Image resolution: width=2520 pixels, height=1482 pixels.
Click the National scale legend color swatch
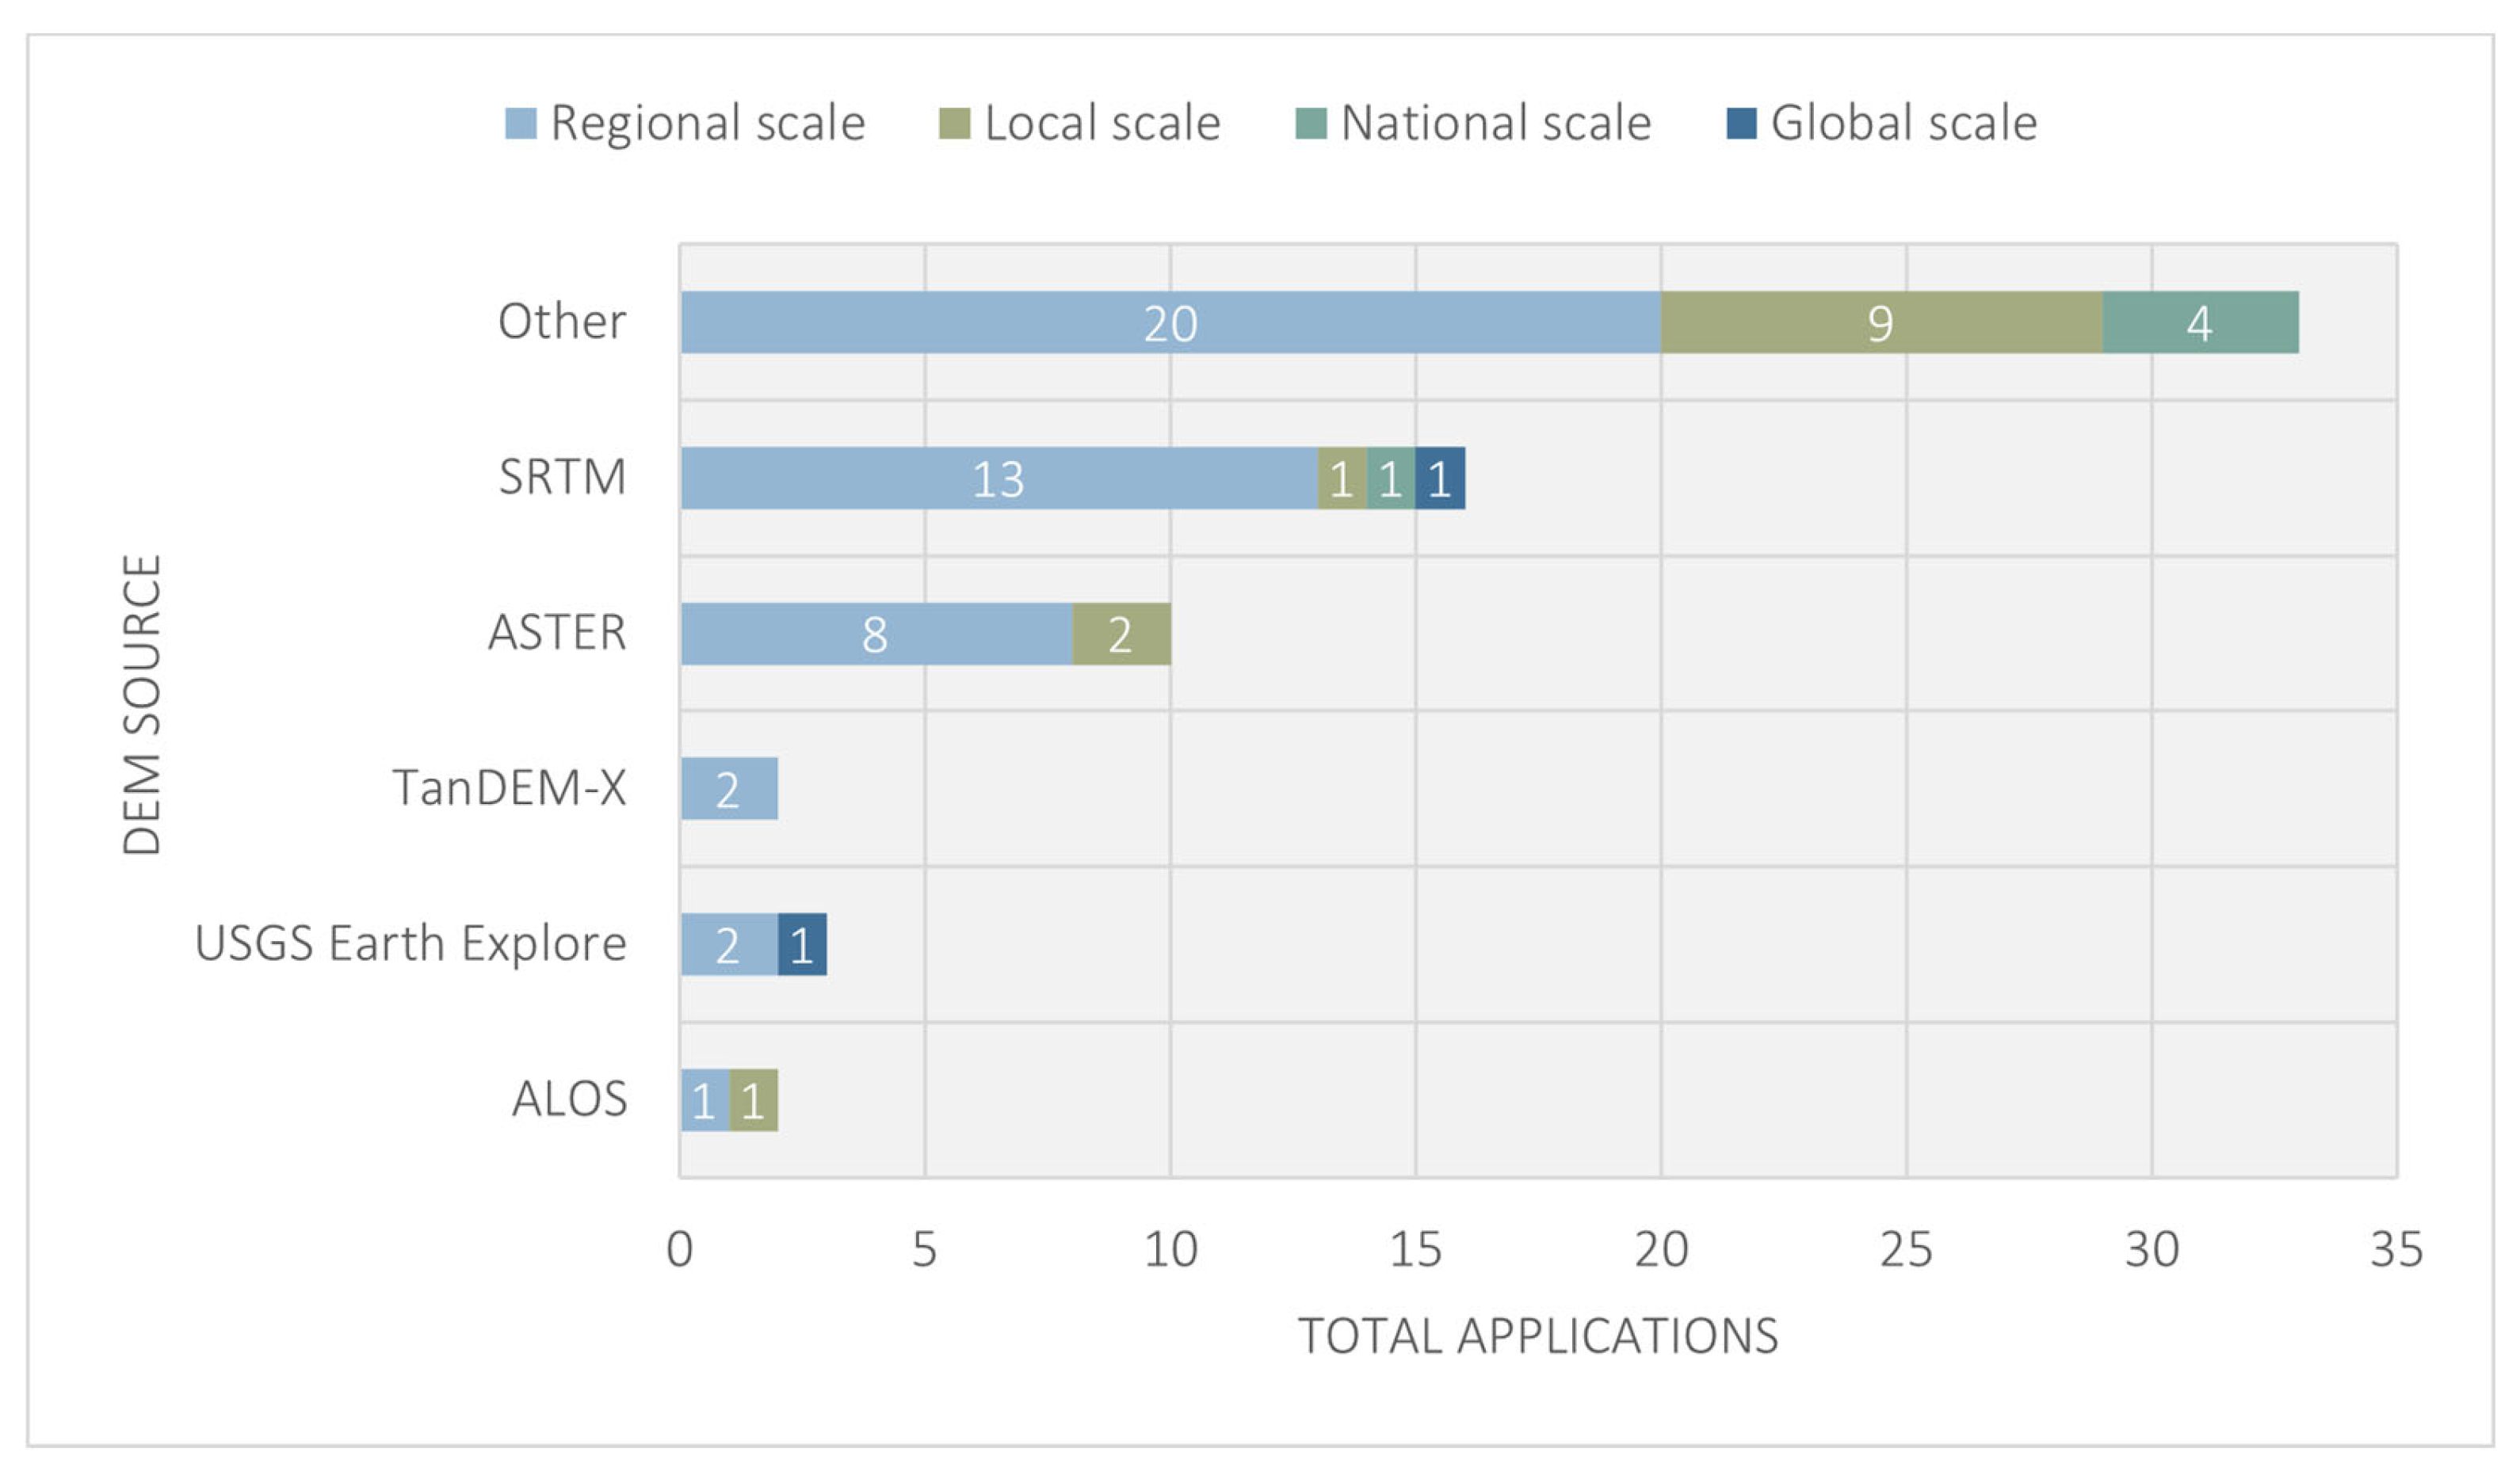1310,124
